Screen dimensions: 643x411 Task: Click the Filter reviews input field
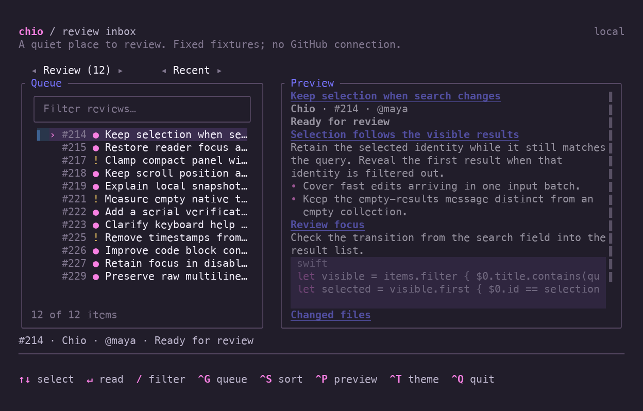tap(142, 109)
